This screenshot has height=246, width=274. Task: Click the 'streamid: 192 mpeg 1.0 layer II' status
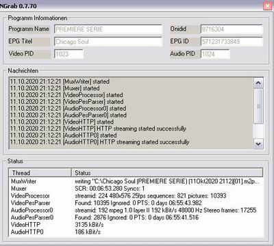(x=166, y=210)
